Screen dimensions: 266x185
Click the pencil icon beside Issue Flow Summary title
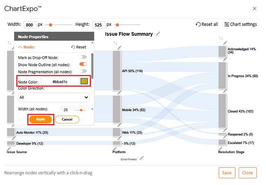[158, 34]
